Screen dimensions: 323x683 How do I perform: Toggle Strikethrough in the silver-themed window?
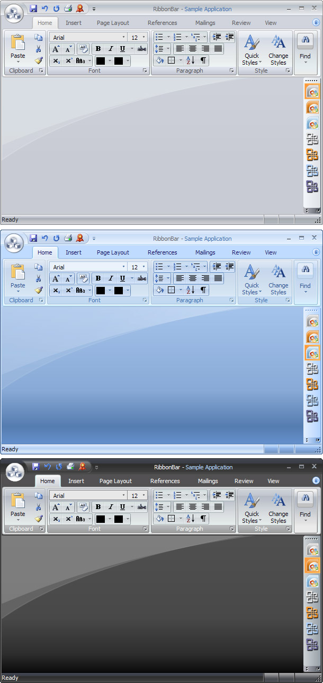click(142, 49)
